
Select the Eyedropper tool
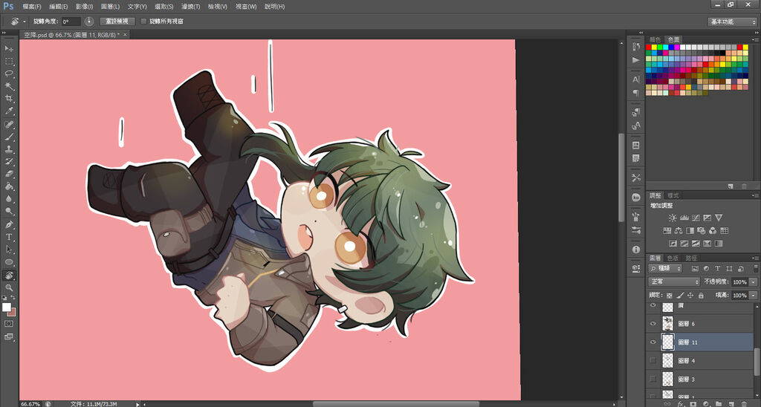[x=9, y=111]
